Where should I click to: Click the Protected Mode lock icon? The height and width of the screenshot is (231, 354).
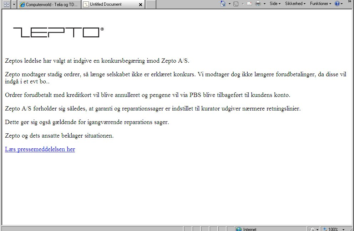[x=312, y=229]
